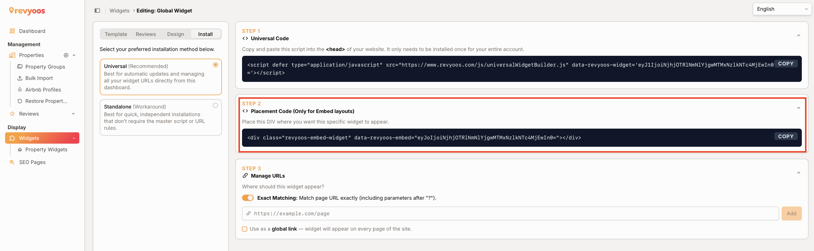Check the global link checkbox
This screenshot has width=814, height=251.
pos(245,229)
